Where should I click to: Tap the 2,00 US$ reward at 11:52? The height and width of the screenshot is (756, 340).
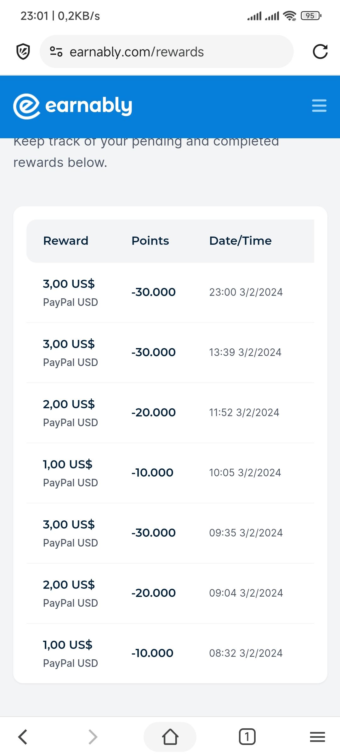click(69, 404)
